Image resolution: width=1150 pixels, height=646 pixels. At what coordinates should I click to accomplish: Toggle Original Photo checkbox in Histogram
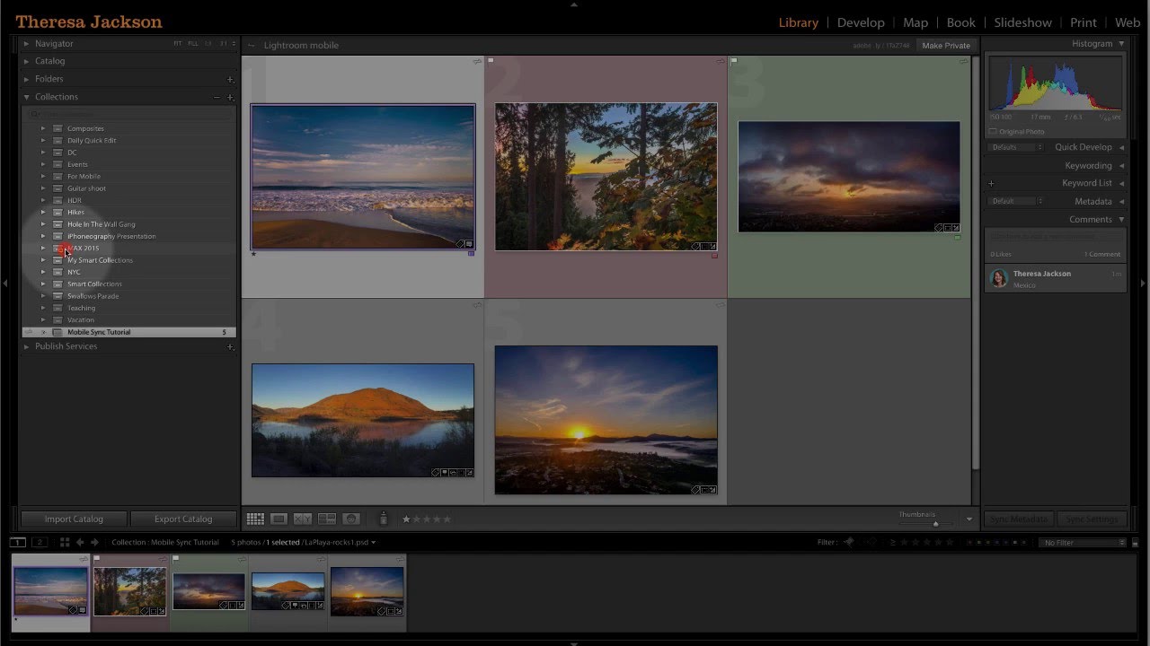click(993, 132)
